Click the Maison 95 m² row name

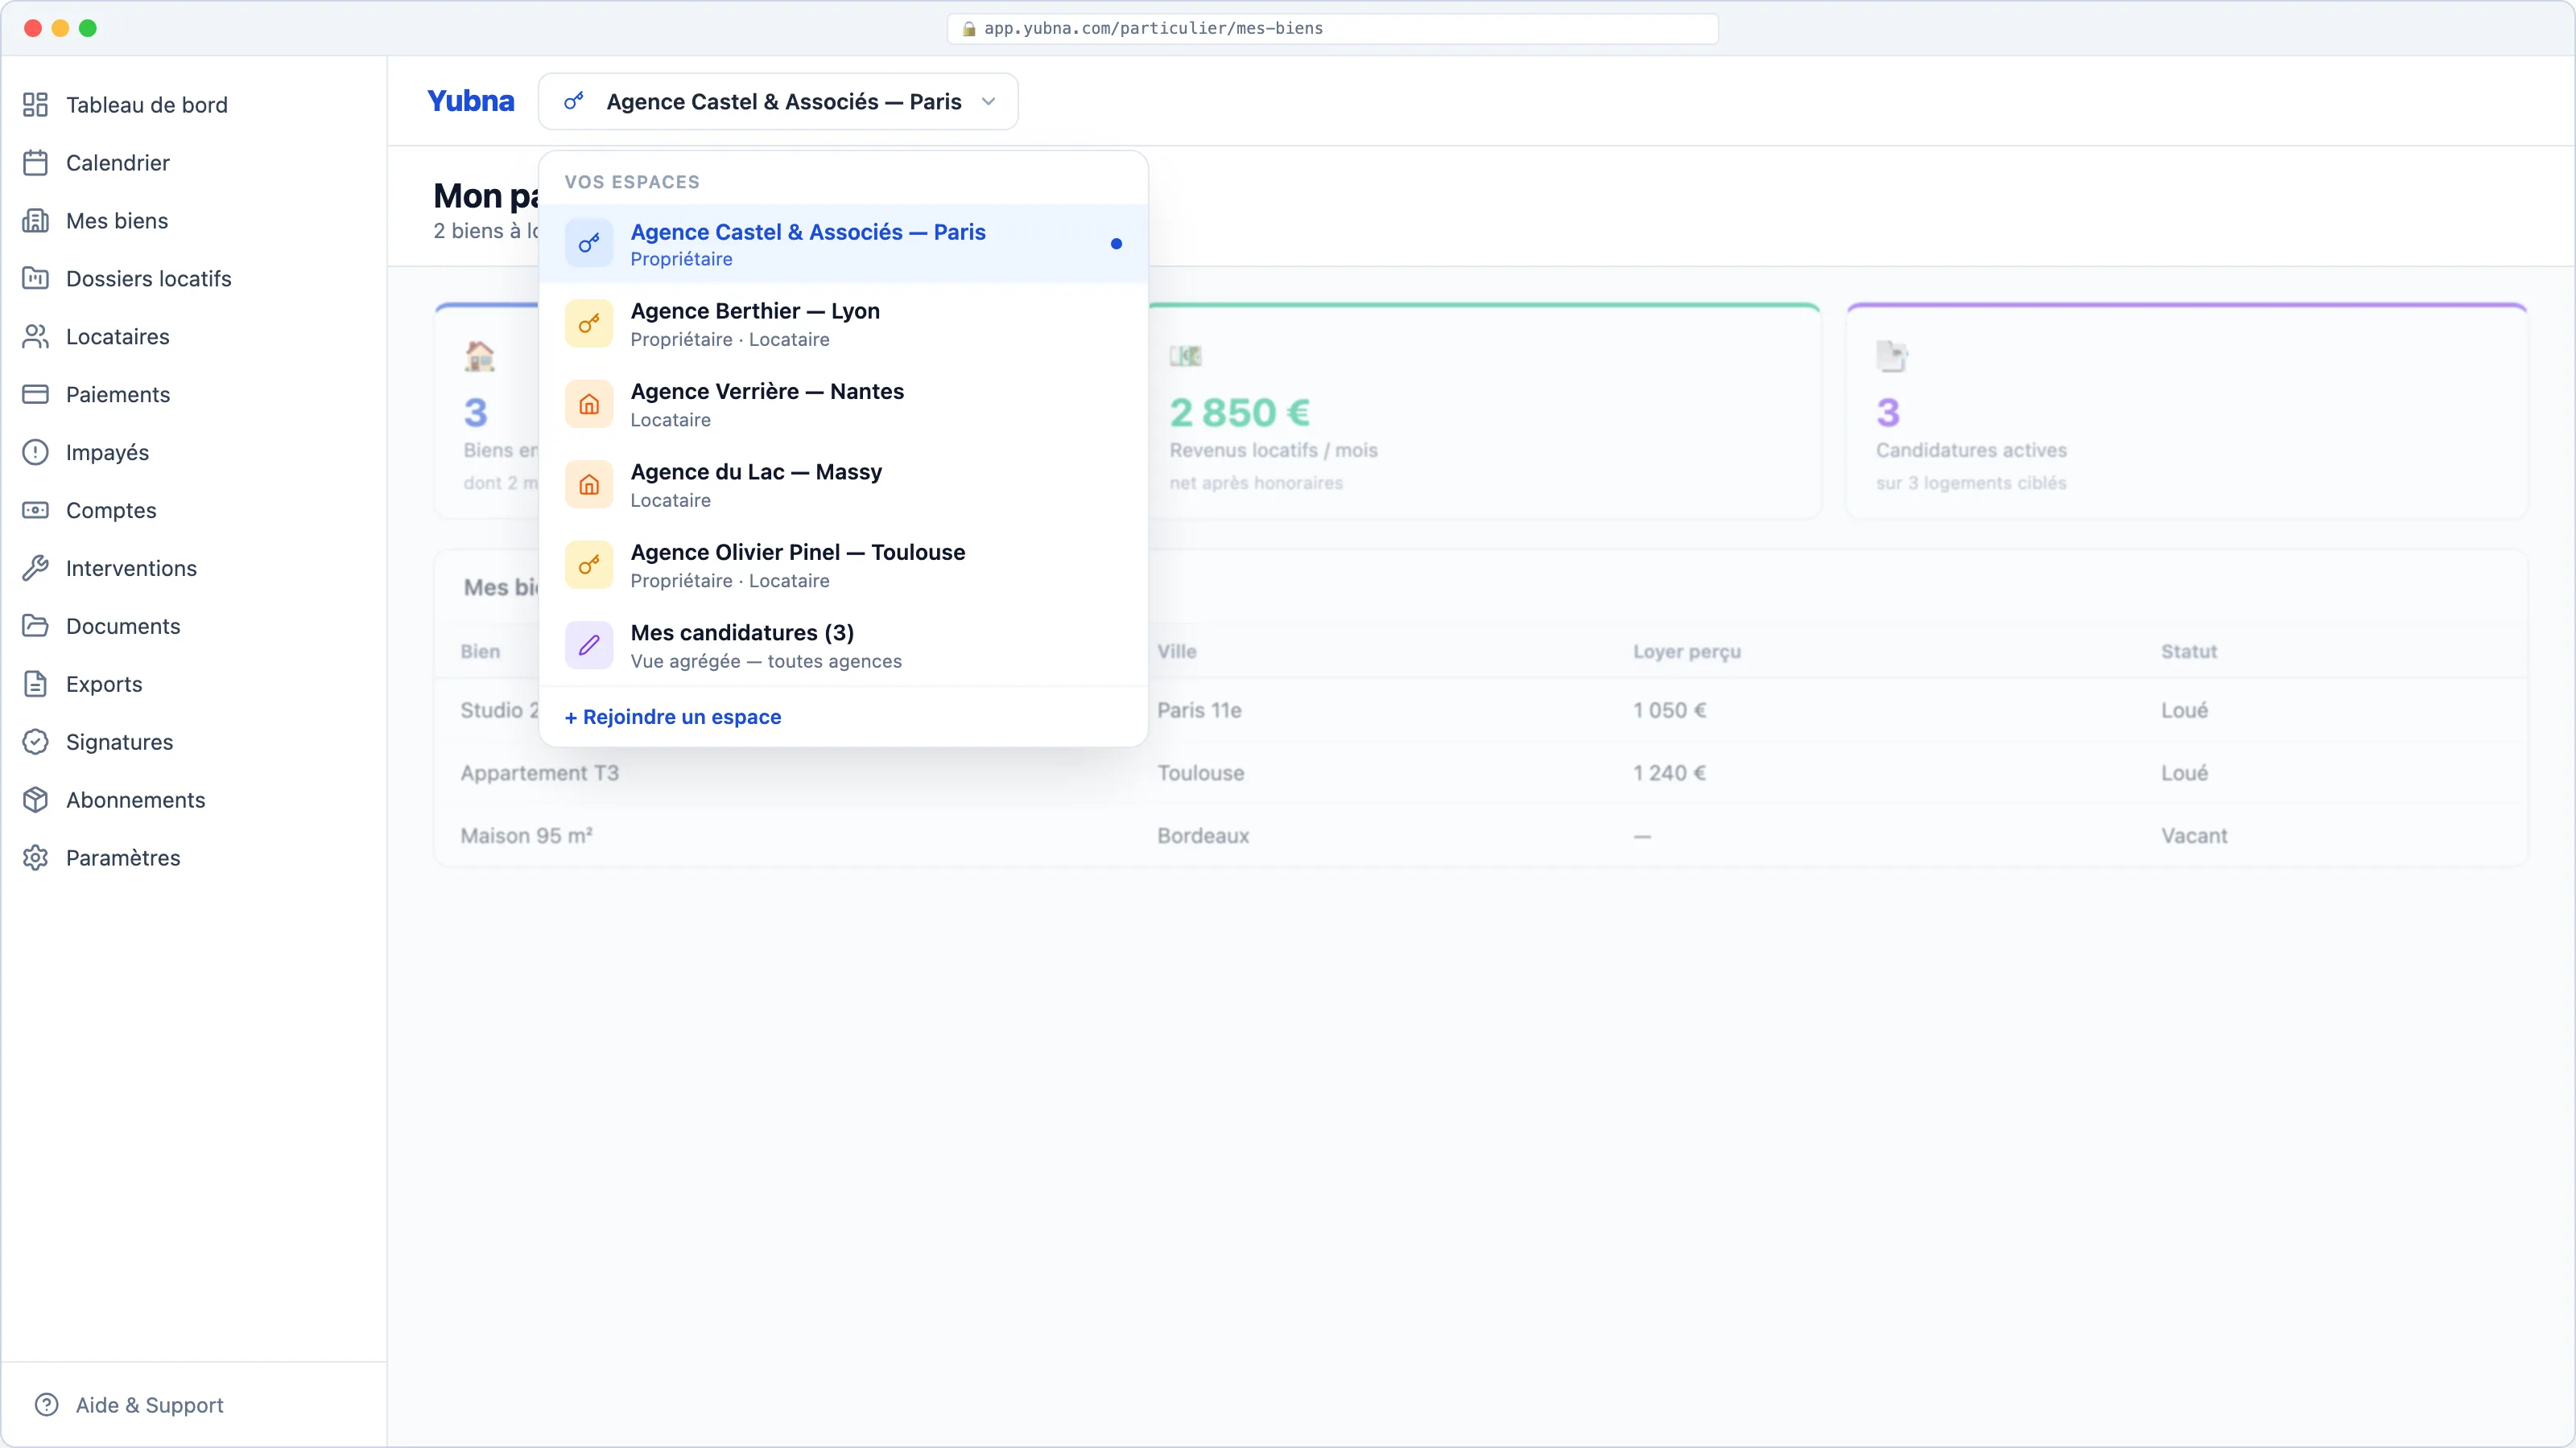pos(526,837)
